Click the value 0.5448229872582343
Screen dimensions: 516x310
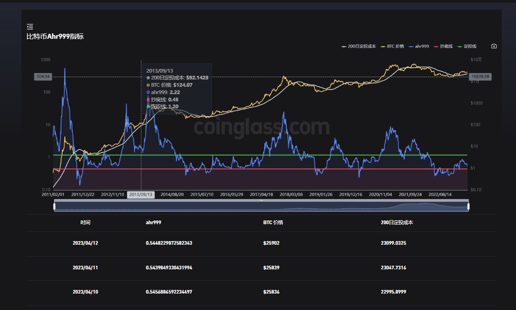click(x=169, y=243)
